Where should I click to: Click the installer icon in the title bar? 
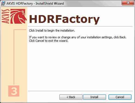coord(3,4)
